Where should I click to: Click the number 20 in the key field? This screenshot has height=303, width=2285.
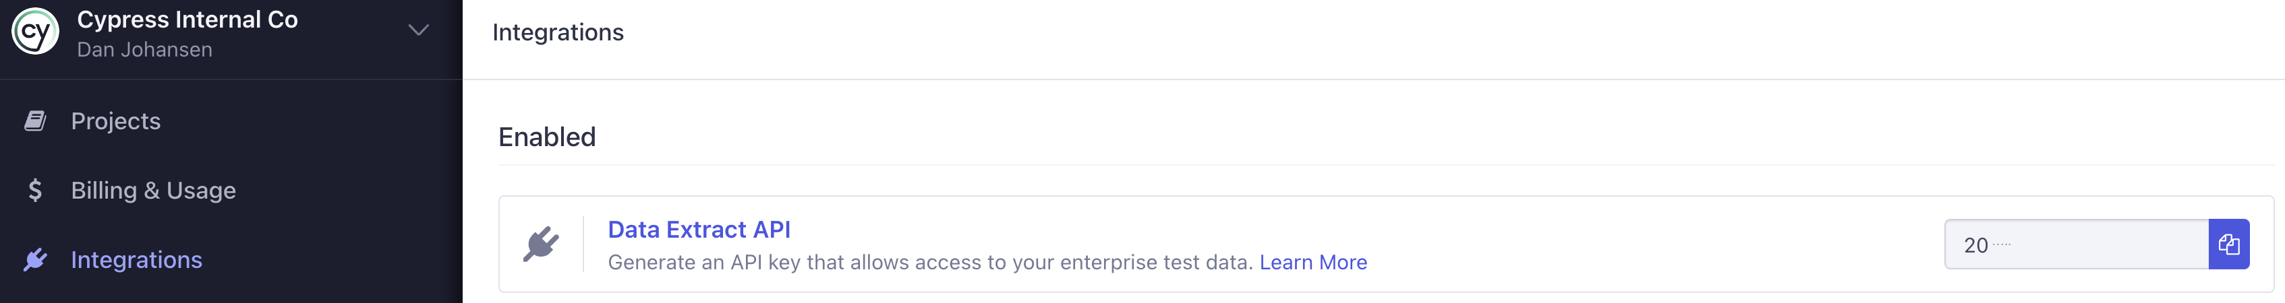pyautogui.click(x=1975, y=245)
